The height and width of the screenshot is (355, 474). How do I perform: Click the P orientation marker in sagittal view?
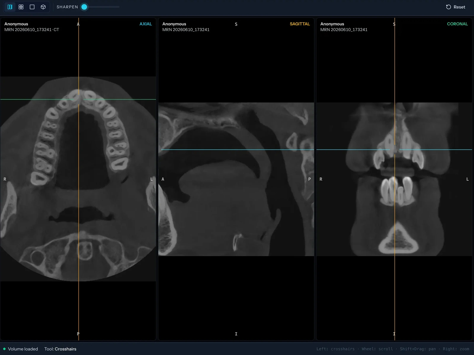[x=310, y=179]
